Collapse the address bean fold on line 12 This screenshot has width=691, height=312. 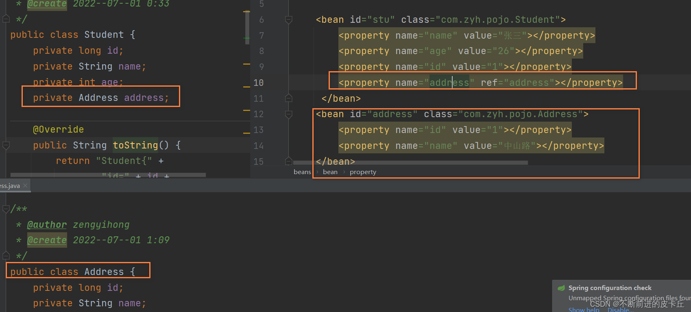click(x=289, y=114)
